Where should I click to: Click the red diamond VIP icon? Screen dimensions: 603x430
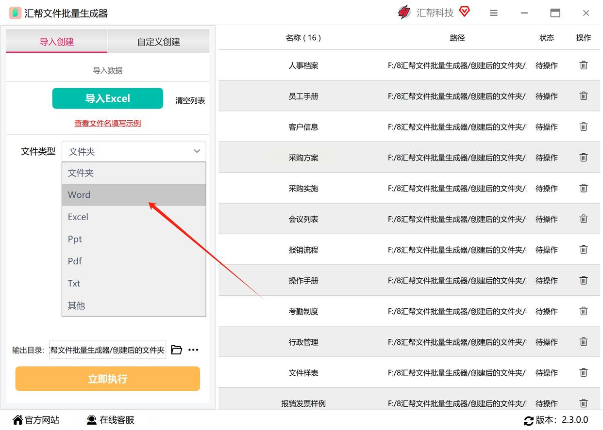(465, 12)
